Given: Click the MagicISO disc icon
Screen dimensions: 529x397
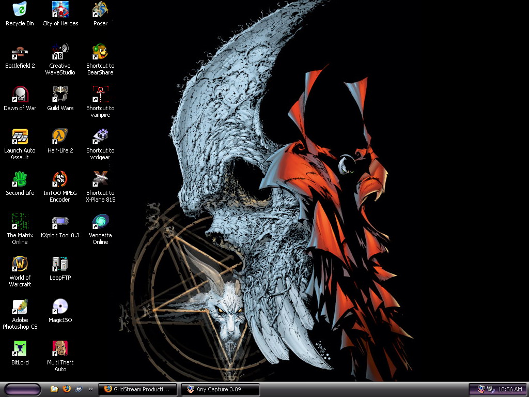Looking at the screenshot, I should pos(60,307).
